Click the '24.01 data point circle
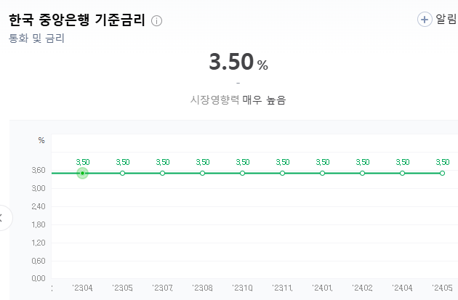Image resolution: width=458 pixels, height=300 pixels. (x=323, y=173)
